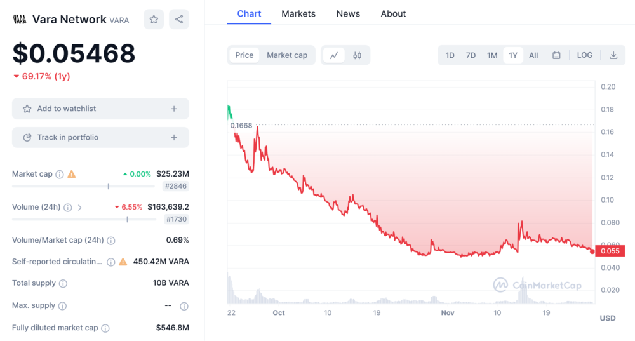This screenshot has height=341, width=635.
Task: Select the line chart view icon
Action: pos(334,55)
